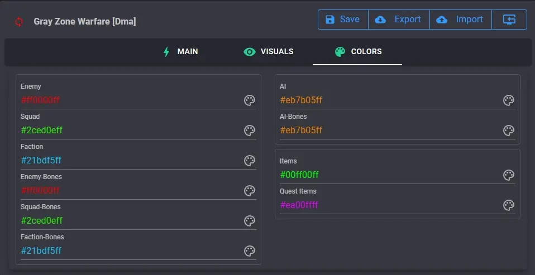Viewport: 535px width, 275px height.
Task: Open the Squad color palette picker
Action: pyautogui.click(x=250, y=131)
